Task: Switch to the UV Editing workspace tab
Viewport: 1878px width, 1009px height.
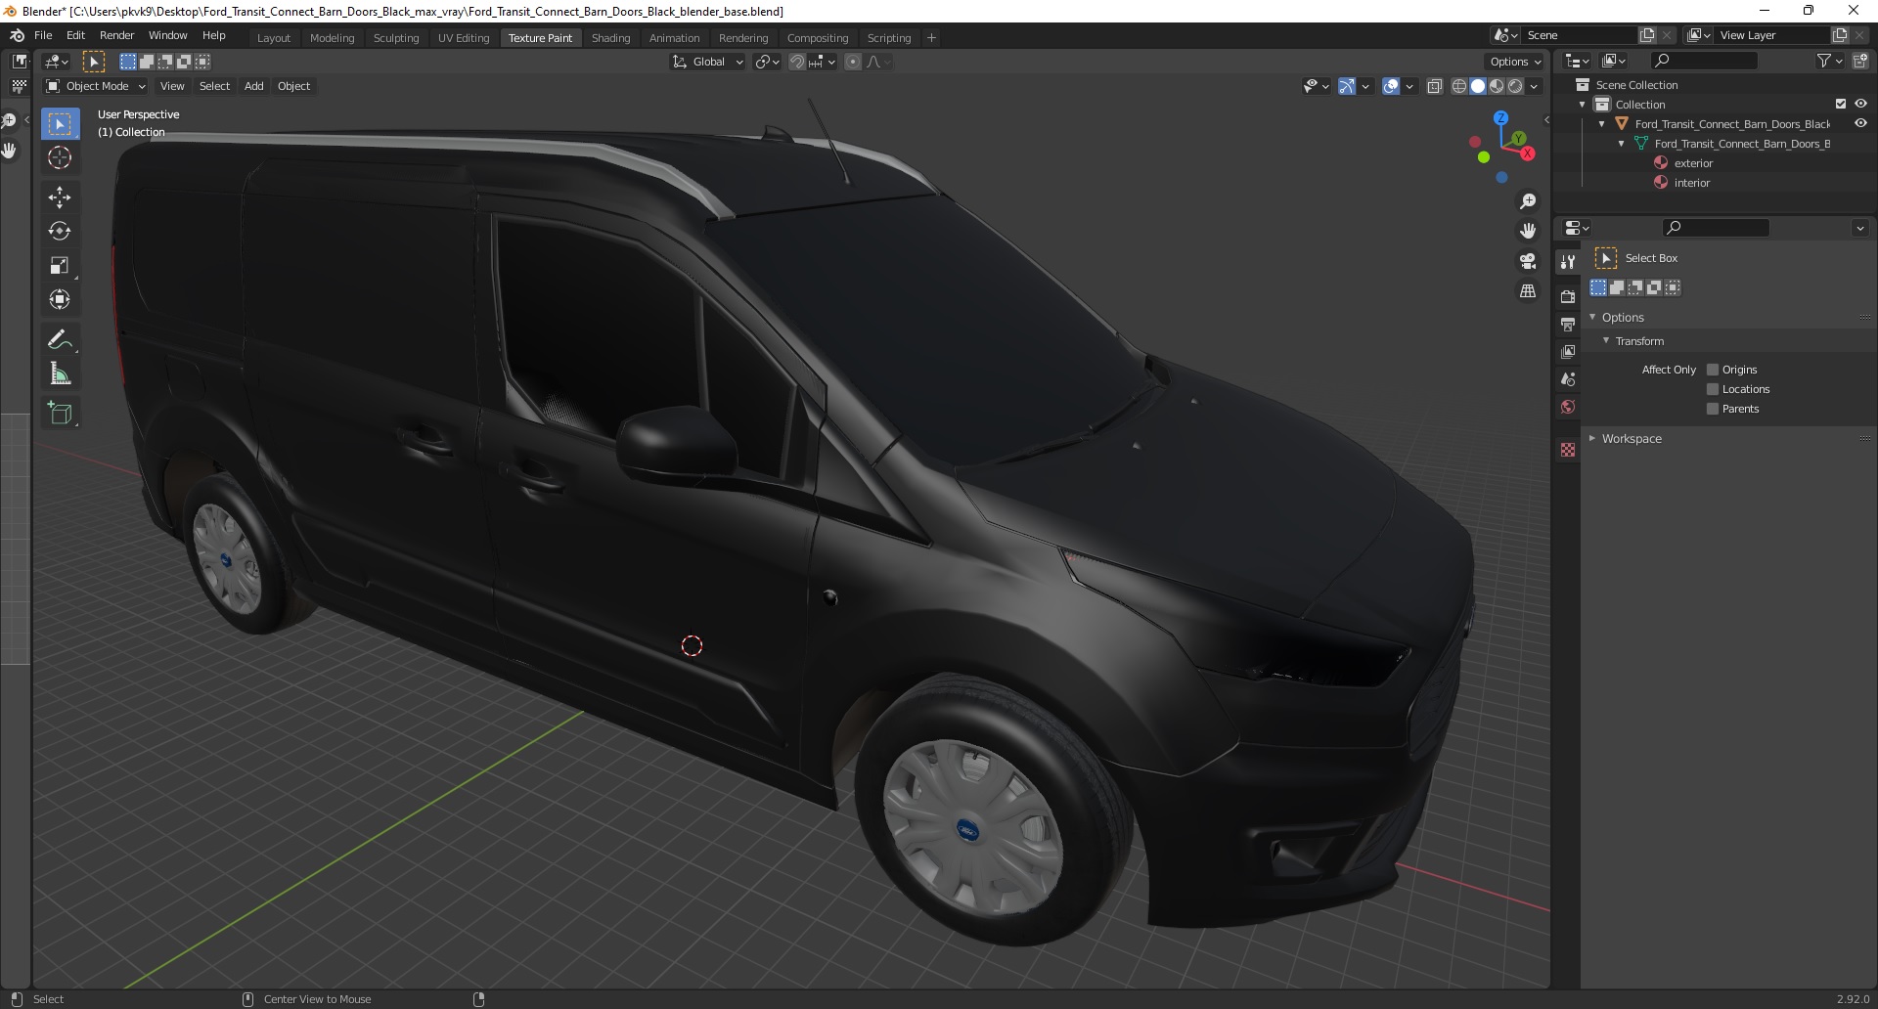Action: pos(464,38)
